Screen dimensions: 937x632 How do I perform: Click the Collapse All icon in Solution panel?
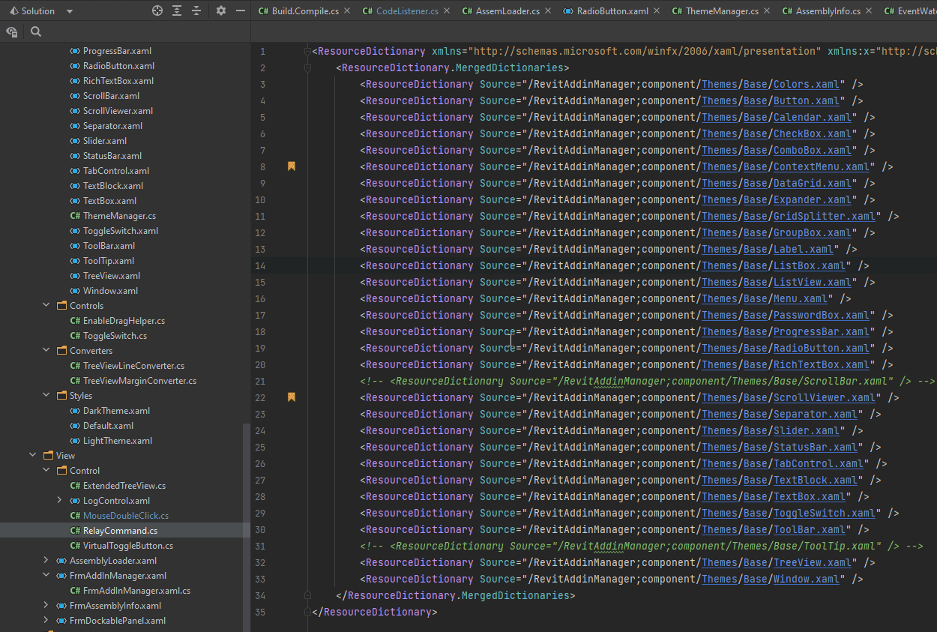coord(196,11)
